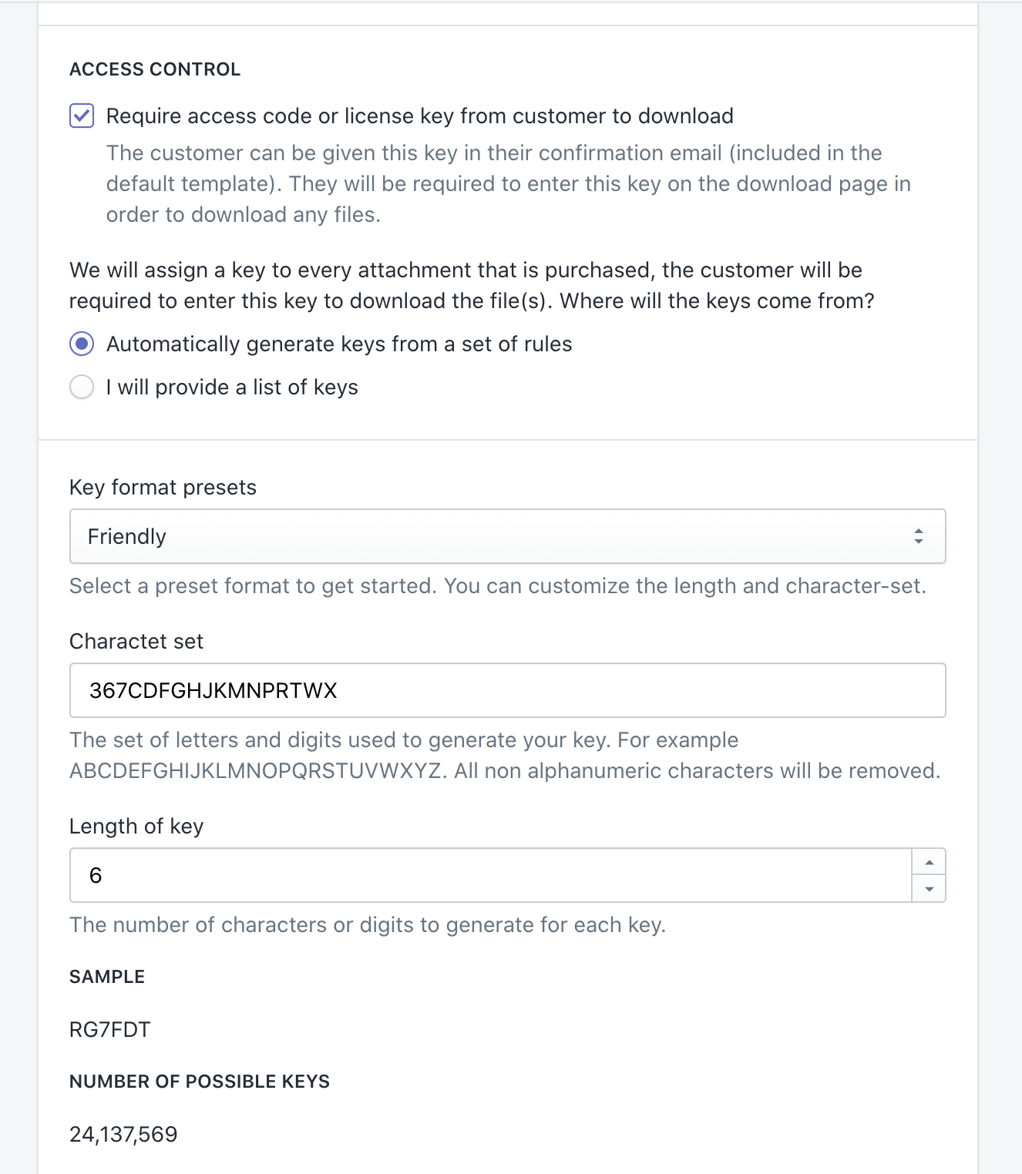Screen dimensions: 1022x1174
Task: Click the SAMPLE section label
Action: [x=107, y=976]
